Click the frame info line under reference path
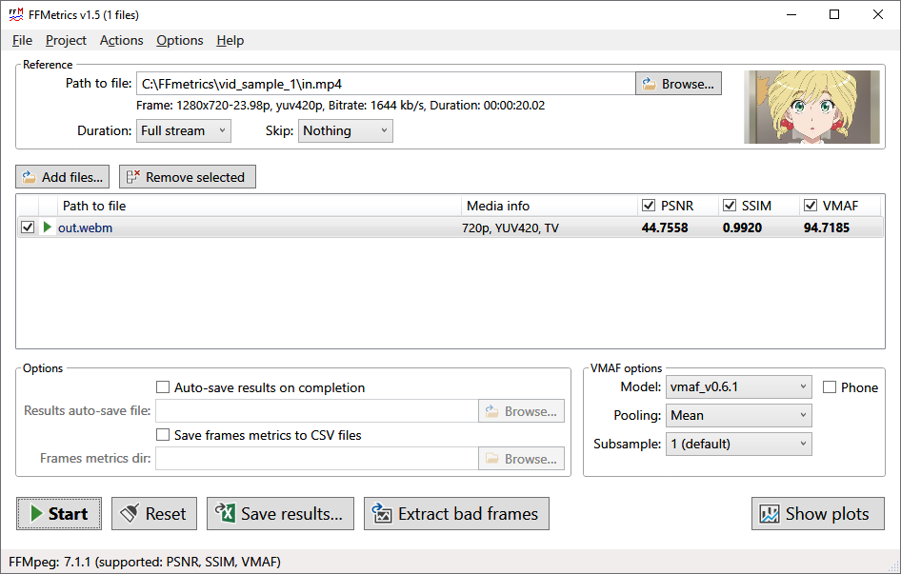 (x=340, y=106)
